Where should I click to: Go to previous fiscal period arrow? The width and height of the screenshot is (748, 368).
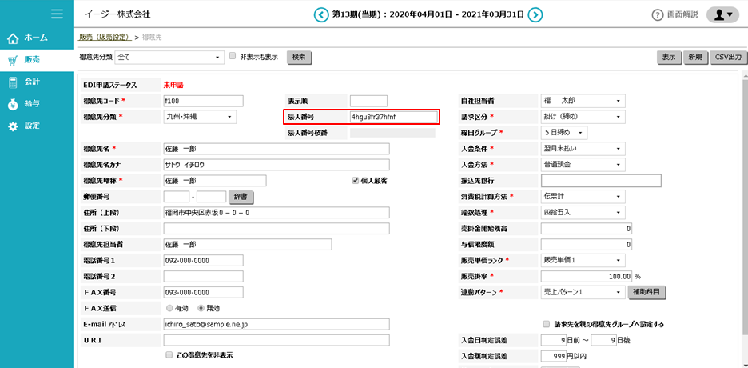click(x=321, y=14)
